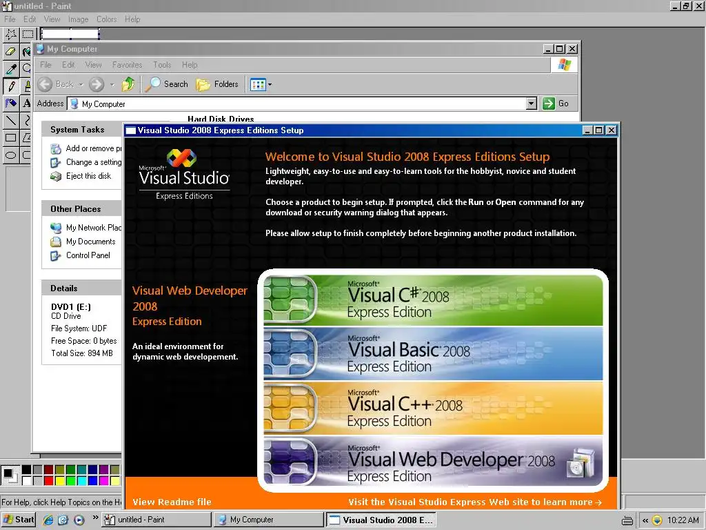
Task: Click the Show Desktop Quick Launch icon
Action: click(x=63, y=520)
